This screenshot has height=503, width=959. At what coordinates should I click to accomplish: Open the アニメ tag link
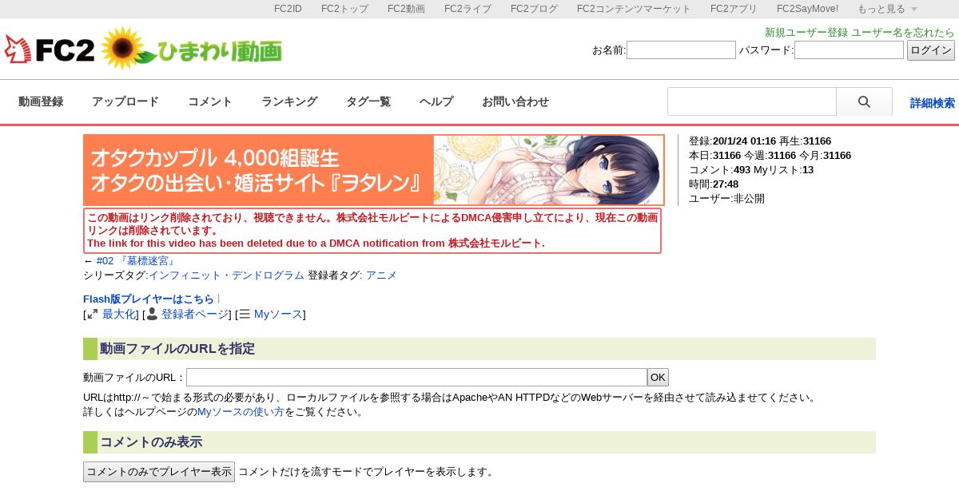[x=381, y=275]
